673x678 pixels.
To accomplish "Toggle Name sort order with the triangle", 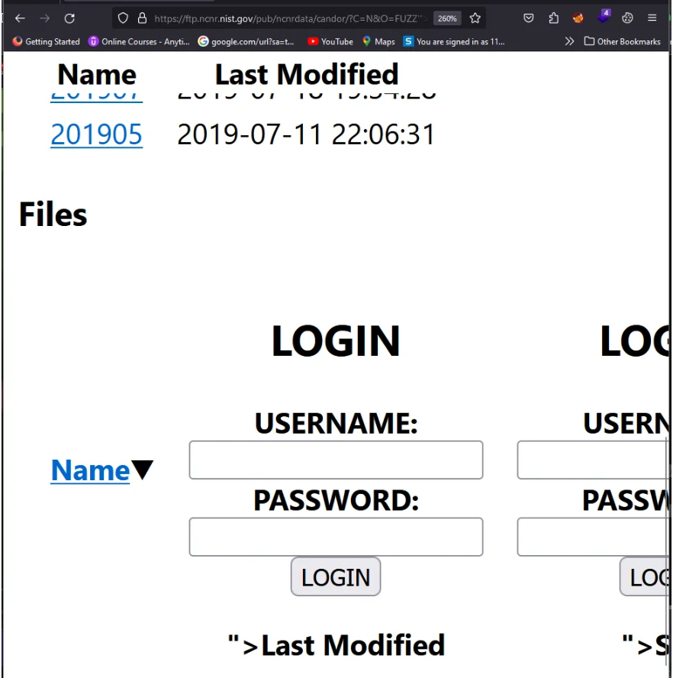I will [x=143, y=470].
